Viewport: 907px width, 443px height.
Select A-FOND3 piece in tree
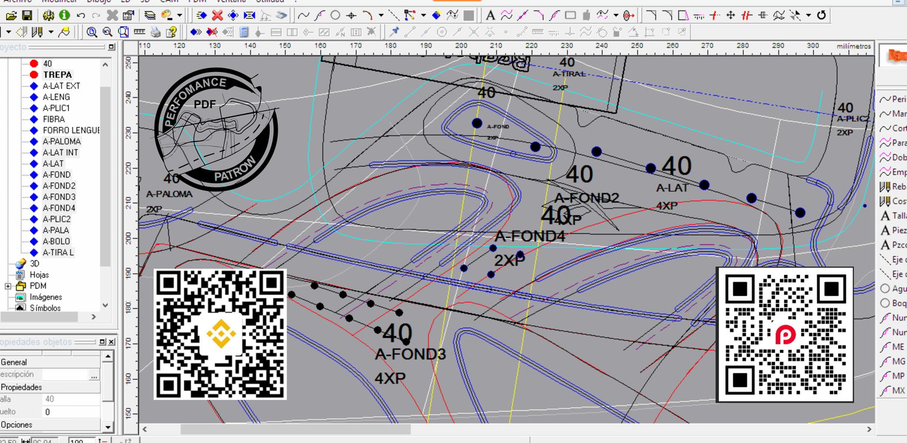tap(59, 197)
